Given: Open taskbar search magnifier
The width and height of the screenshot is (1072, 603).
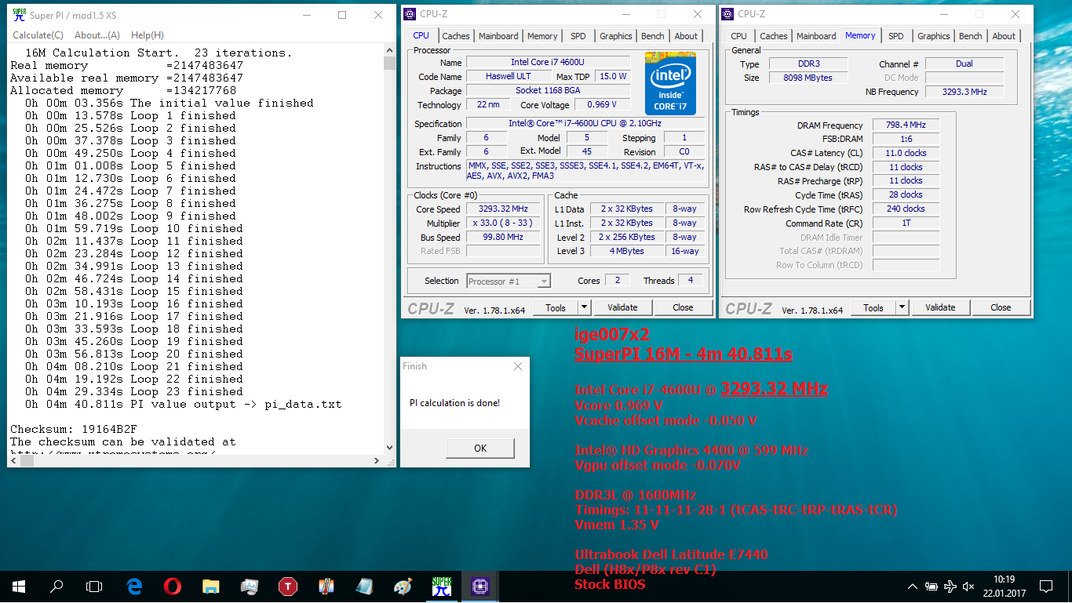Looking at the screenshot, I should 57,586.
